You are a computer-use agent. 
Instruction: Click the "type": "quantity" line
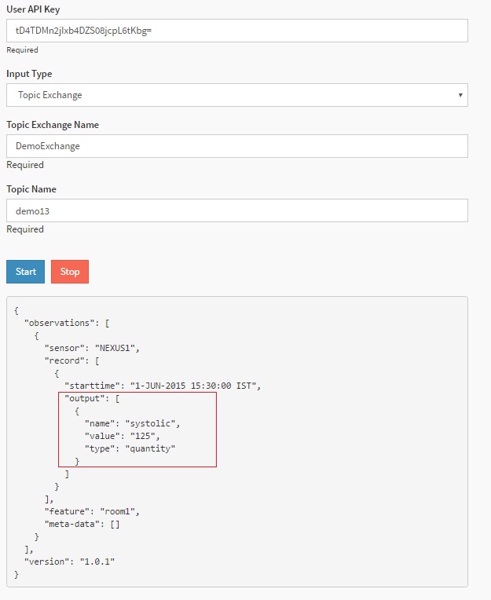coord(130,448)
